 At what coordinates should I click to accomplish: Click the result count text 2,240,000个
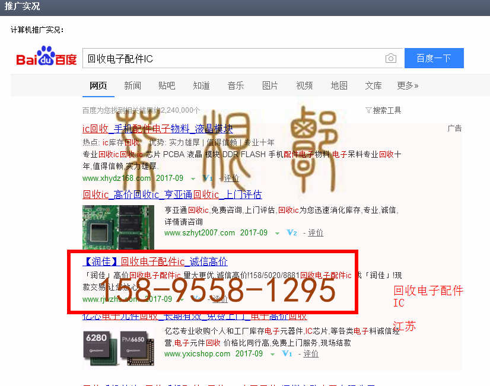[x=180, y=110]
